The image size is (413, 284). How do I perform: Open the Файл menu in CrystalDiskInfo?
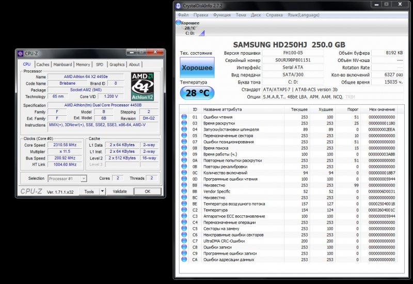tap(183, 15)
